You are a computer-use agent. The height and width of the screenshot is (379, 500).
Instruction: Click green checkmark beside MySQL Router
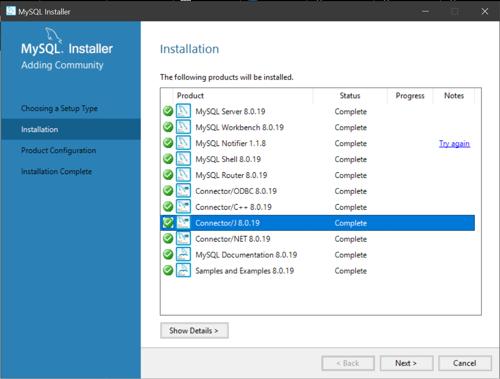tap(168, 175)
